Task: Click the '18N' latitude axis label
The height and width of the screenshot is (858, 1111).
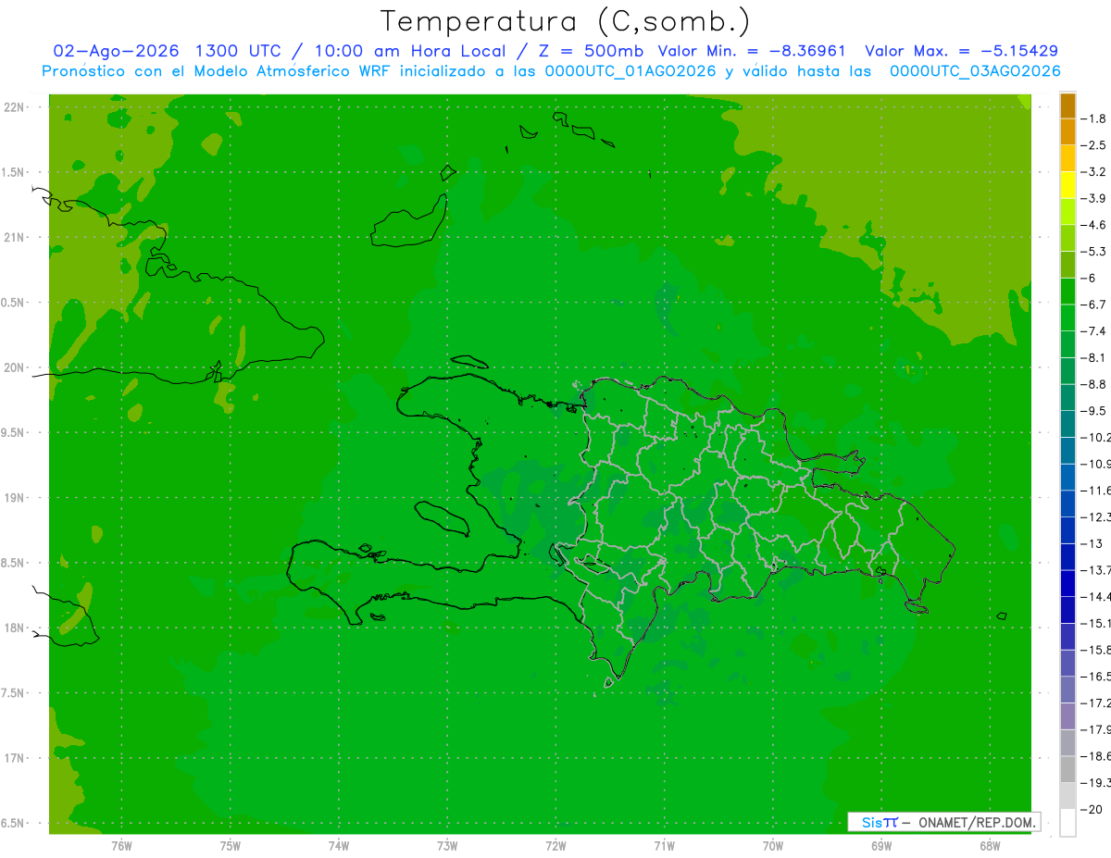Action: (14, 628)
